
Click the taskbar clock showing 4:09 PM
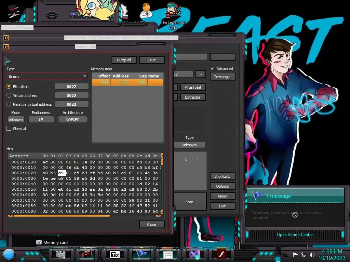[332, 251]
